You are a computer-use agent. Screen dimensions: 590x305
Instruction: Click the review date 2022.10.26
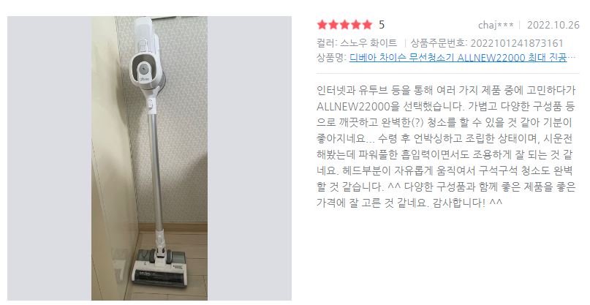pos(553,25)
